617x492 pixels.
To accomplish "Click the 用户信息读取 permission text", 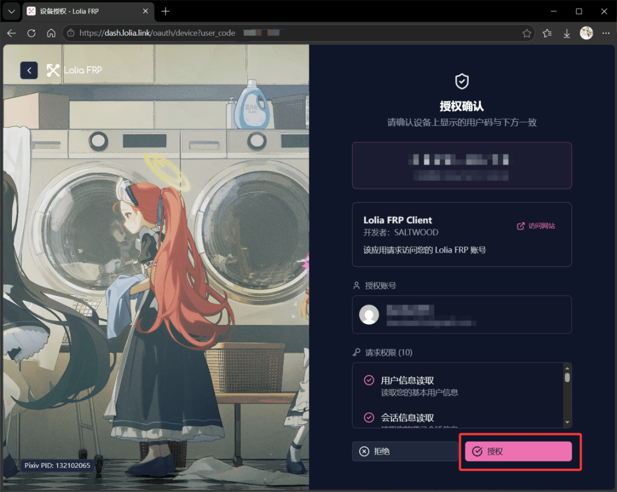I will [x=407, y=380].
